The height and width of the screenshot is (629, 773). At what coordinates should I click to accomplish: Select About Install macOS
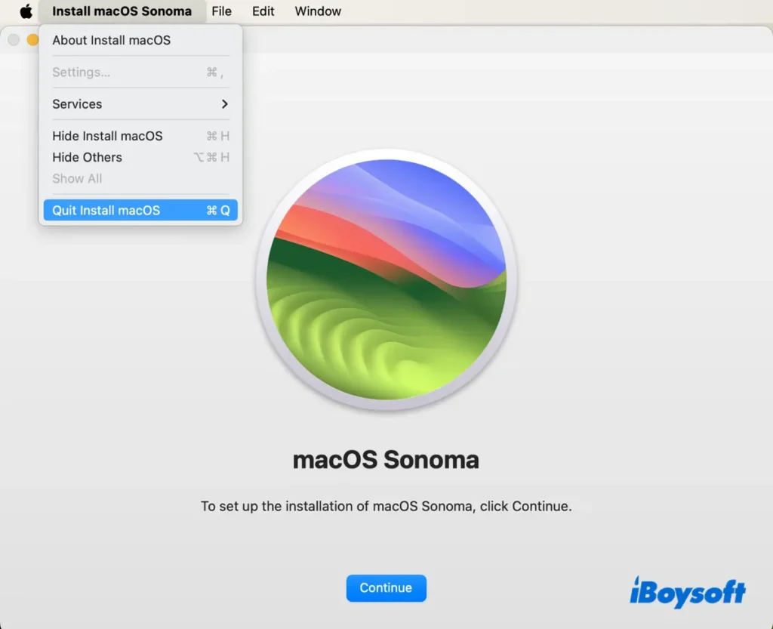[x=140, y=40]
